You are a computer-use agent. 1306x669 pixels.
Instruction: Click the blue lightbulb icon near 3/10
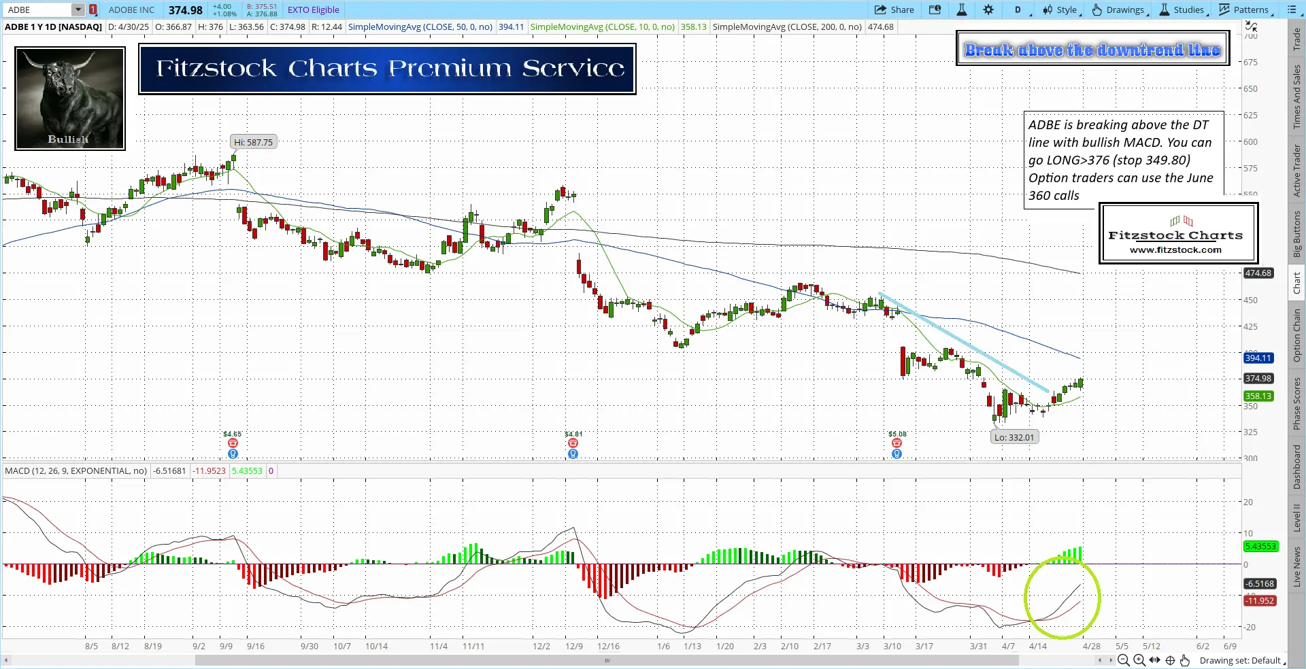pyautogui.click(x=897, y=453)
